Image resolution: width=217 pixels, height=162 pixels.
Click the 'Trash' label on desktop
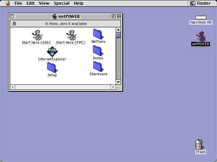point(200,152)
